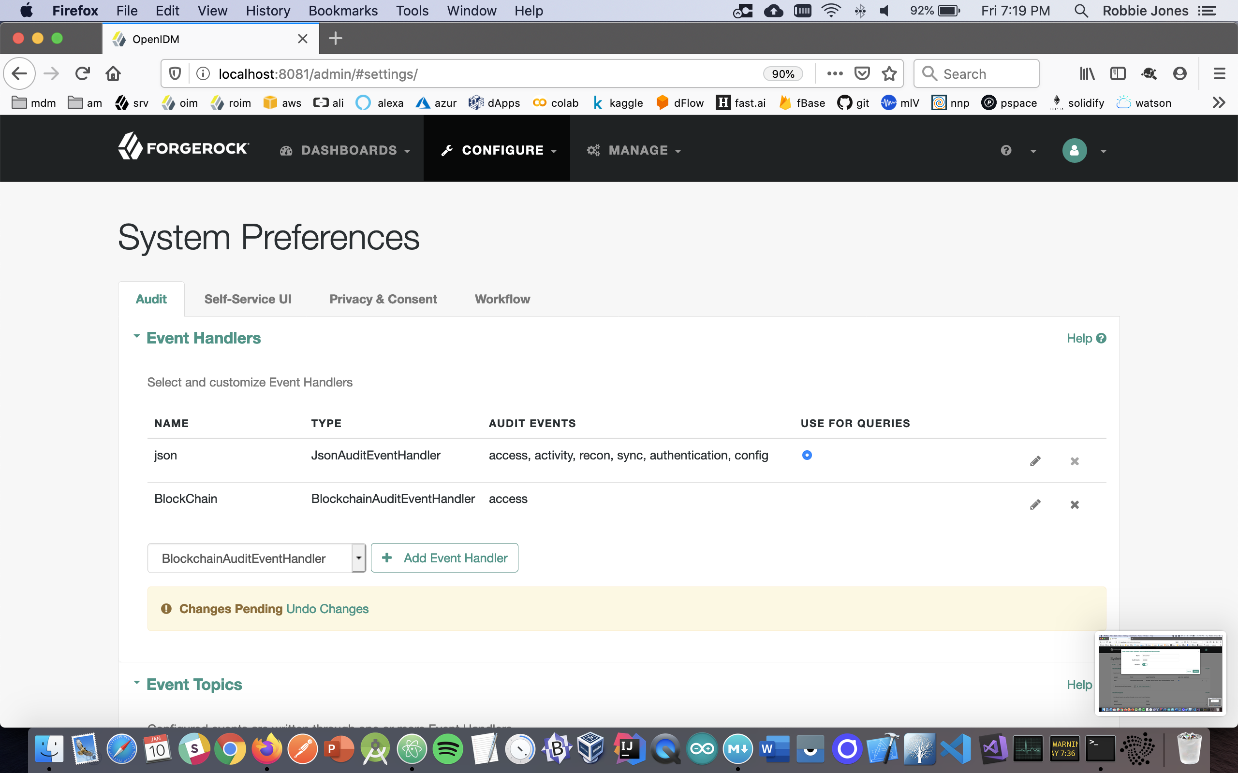Reload the page in Firefox

pyautogui.click(x=82, y=73)
